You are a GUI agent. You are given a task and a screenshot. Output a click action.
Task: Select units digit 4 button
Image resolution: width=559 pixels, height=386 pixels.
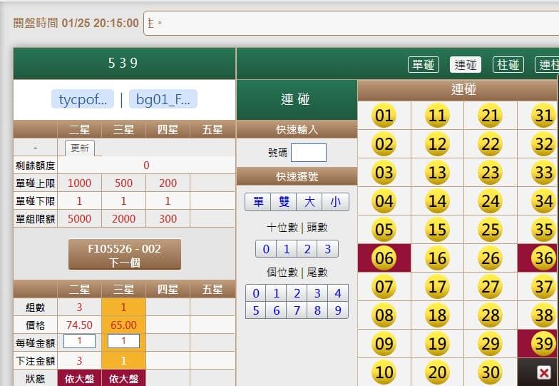(338, 293)
